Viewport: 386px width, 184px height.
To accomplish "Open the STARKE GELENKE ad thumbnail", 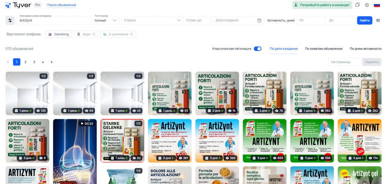I will click(x=123, y=141).
